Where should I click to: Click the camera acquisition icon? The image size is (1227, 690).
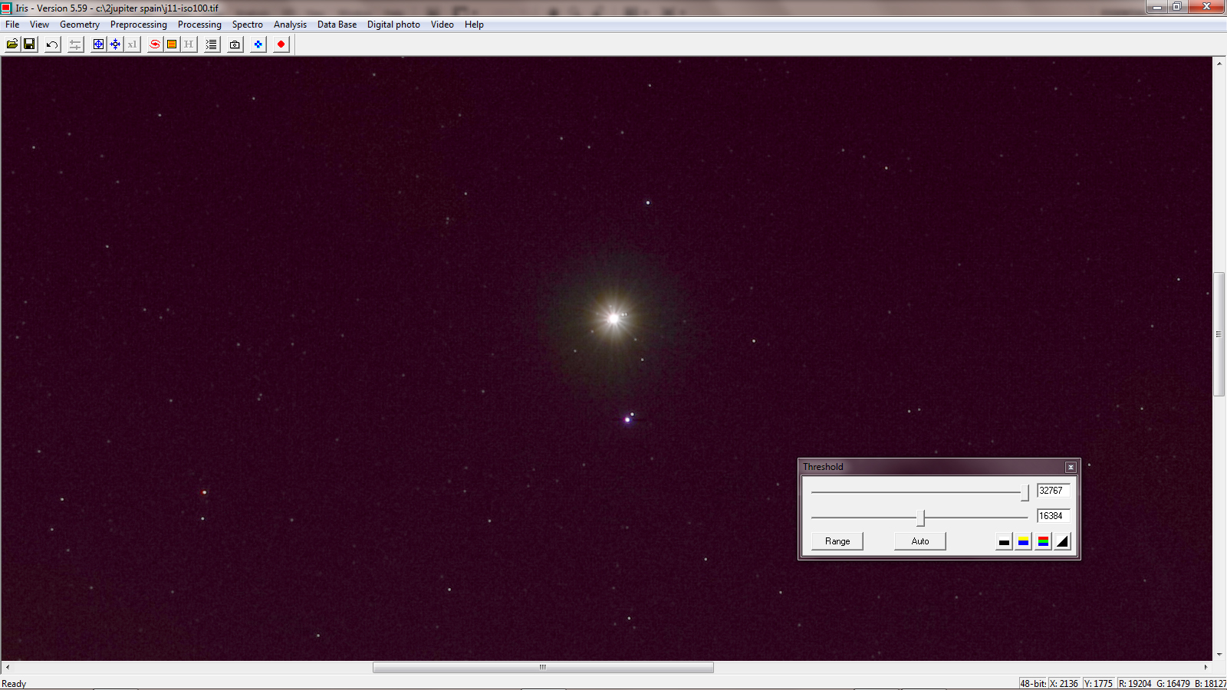point(235,44)
